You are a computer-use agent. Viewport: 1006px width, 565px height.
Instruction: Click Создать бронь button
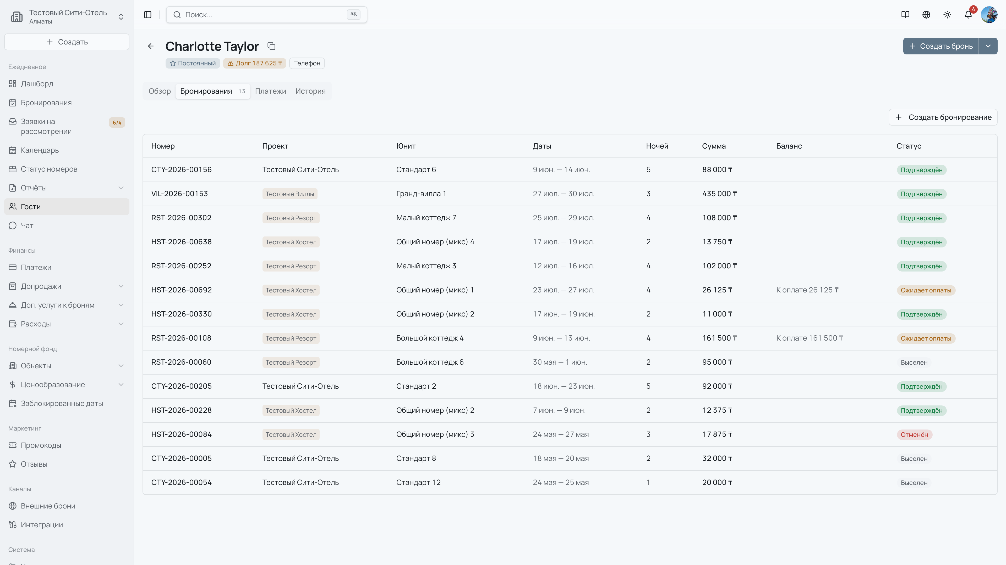point(941,46)
